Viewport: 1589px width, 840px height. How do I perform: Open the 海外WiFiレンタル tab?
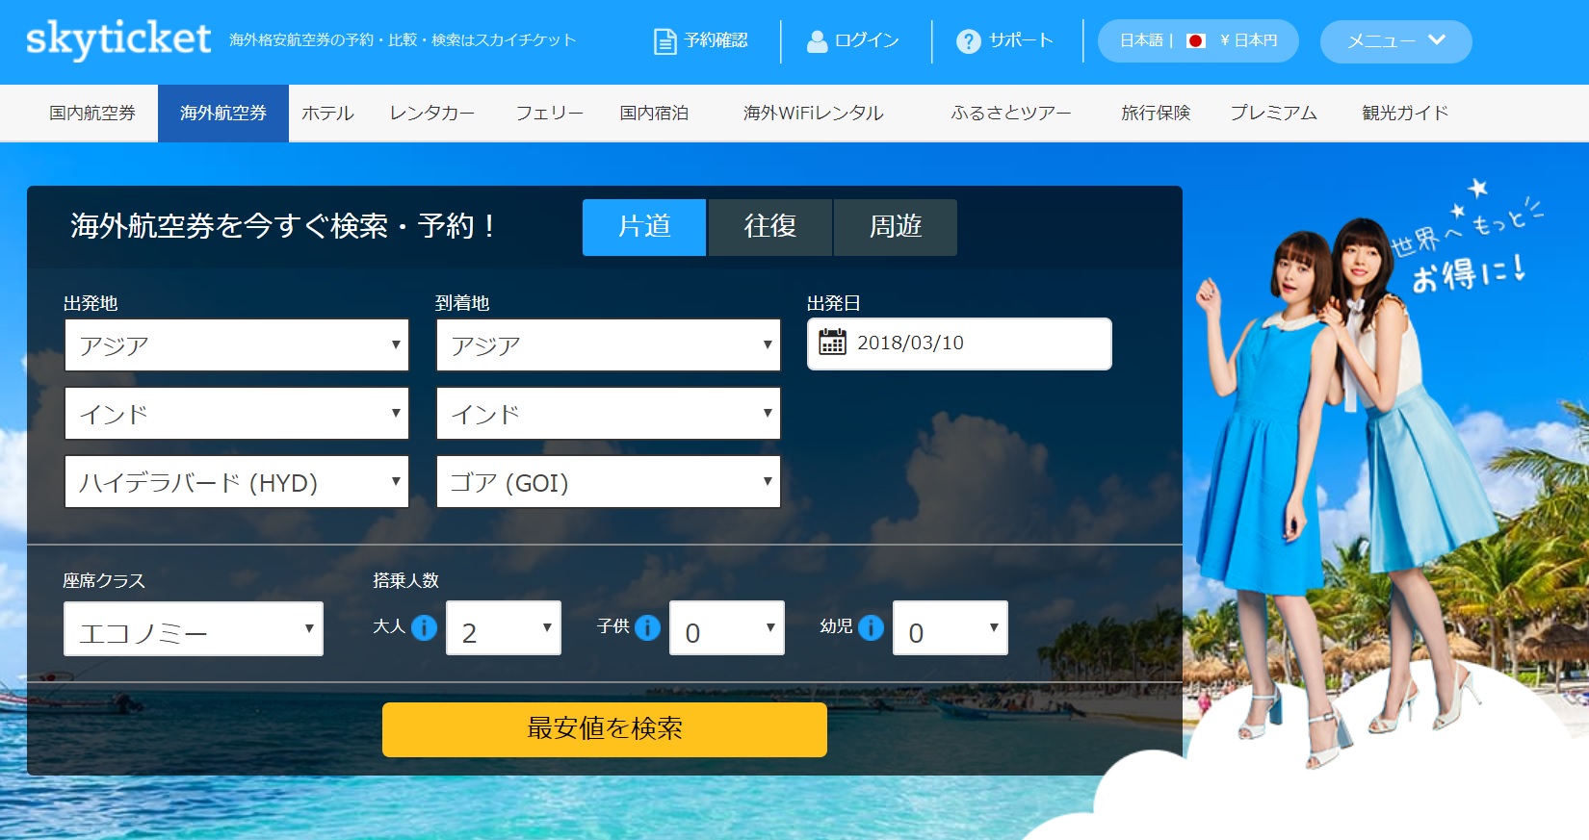[x=814, y=114]
